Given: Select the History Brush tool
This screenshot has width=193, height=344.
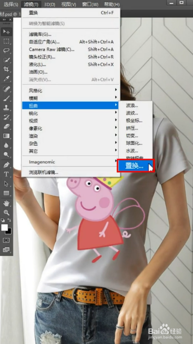Looking at the screenshot, I should (6, 117).
